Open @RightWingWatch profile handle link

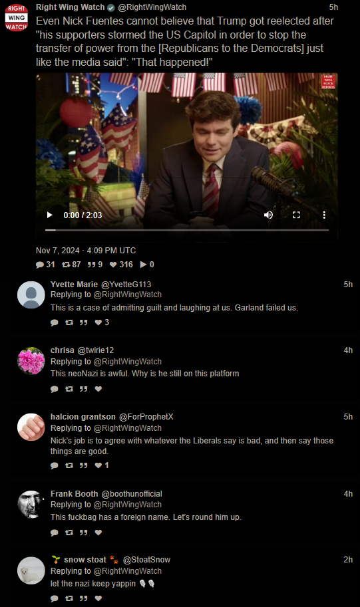(x=152, y=7)
